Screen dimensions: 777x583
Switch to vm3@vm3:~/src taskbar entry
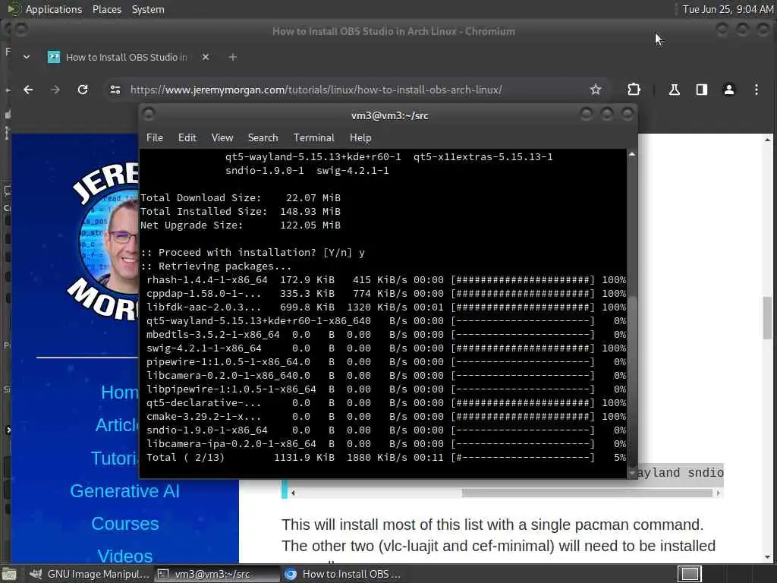[216, 574]
